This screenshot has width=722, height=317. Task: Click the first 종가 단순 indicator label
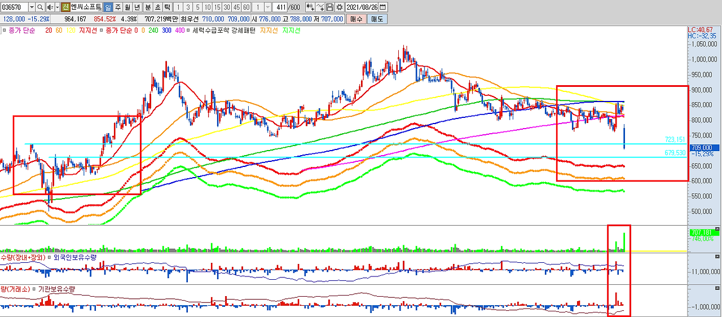click(x=22, y=30)
